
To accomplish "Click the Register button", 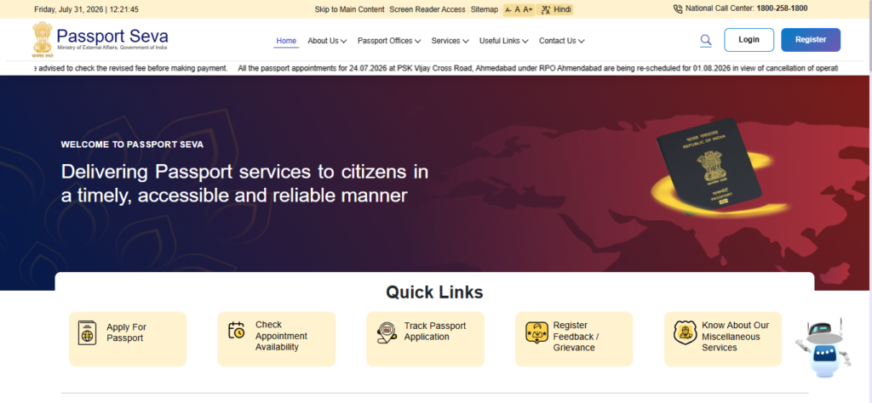I will click(x=811, y=40).
